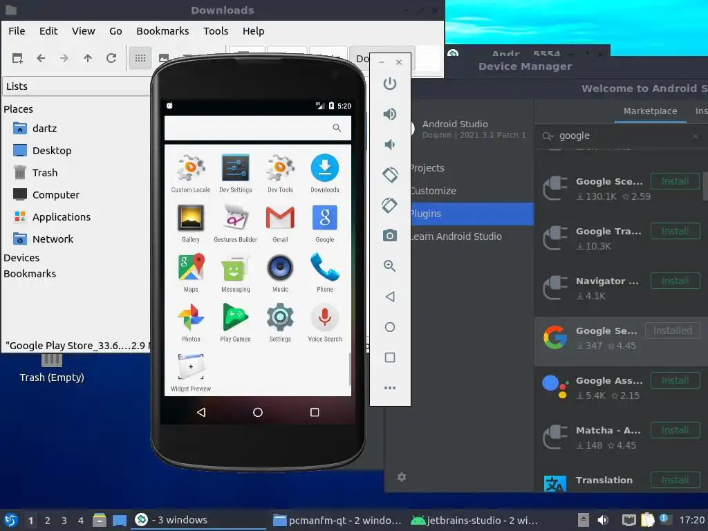Open Android Settings app

280,323
